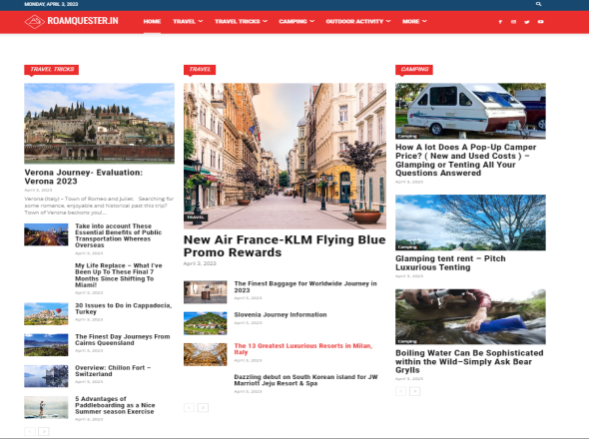Image resolution: width=589 pixels, height=439 pixels.
Task: Open the Verona hillside featured image
Action: tap(99, 123)
